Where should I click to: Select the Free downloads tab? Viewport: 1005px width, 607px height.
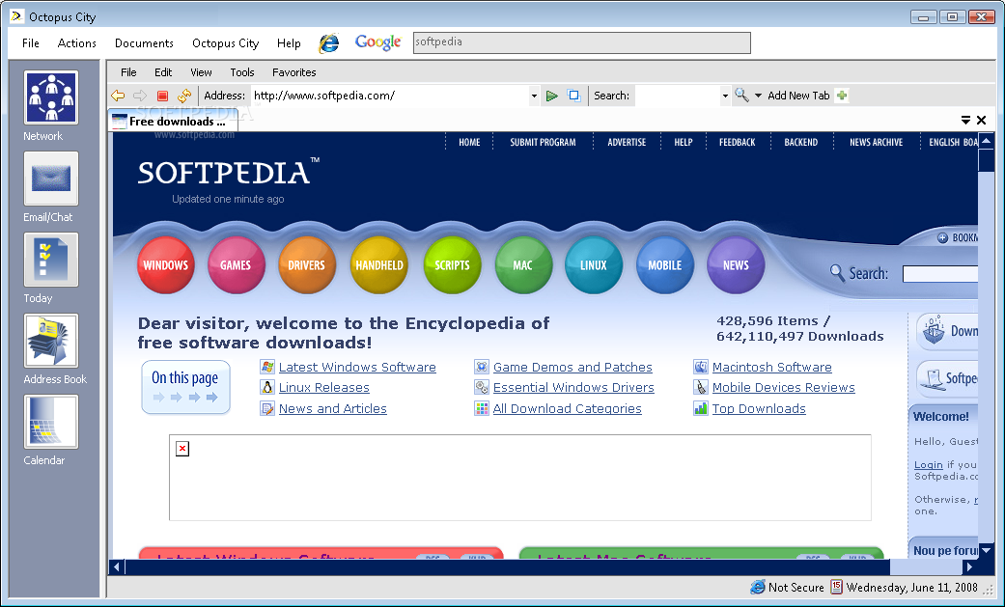[x=173, y=121]
